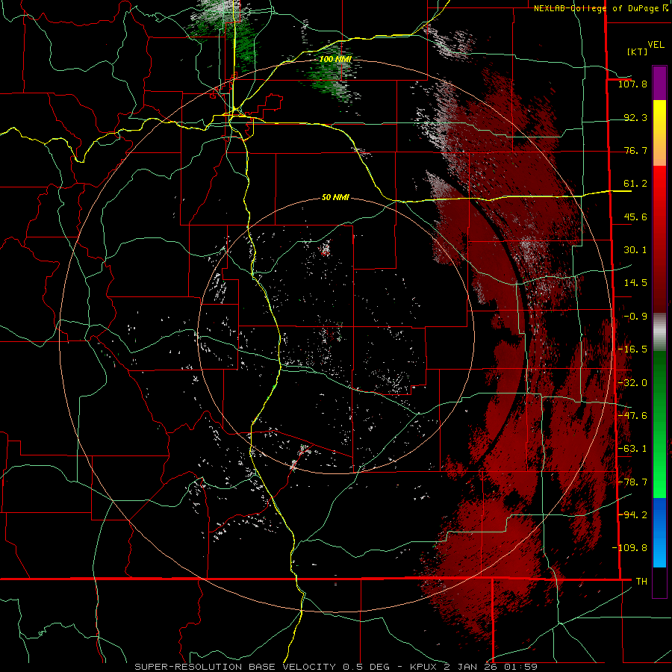Image resolution: width=672 pixels, height=672 pixels.
Task: Select the 45.6 legend value
Action: [x=635, y=217]
